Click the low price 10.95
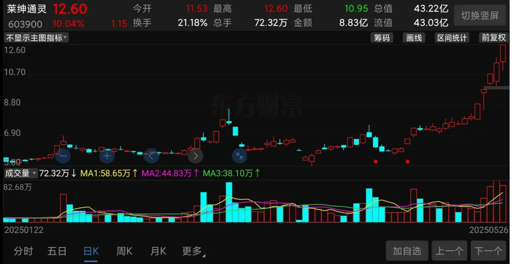Screen dimensions: 512x264 pos(356,9)
